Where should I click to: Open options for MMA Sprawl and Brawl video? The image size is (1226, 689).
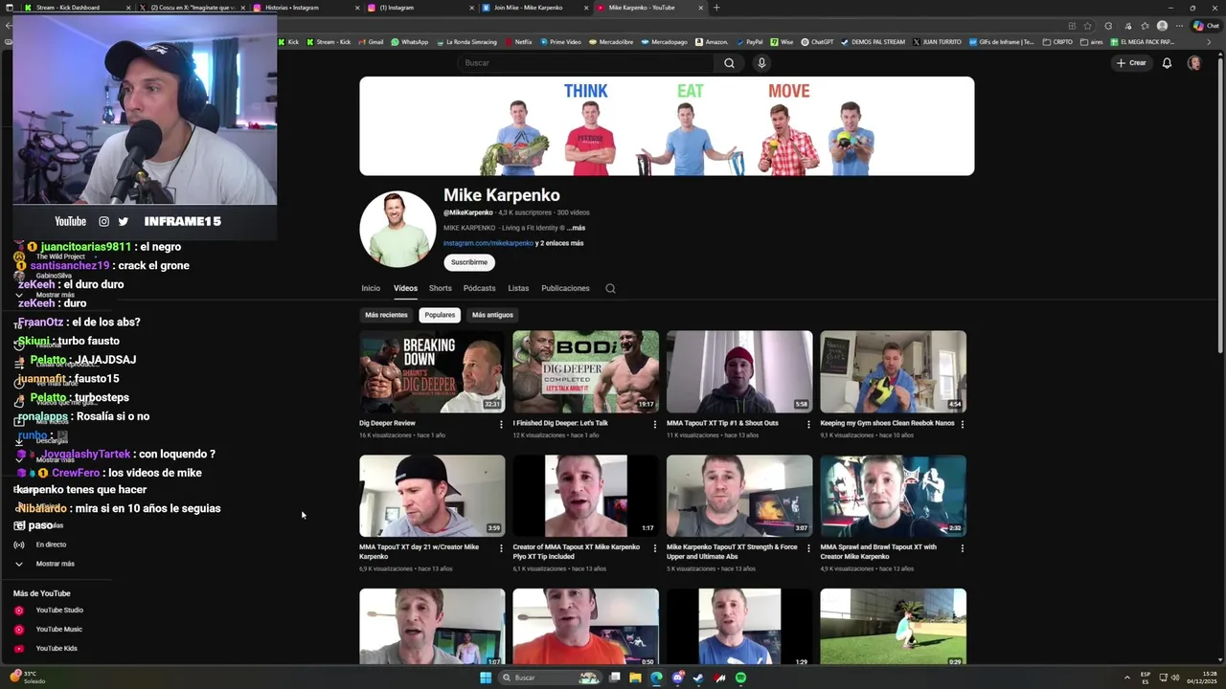coord(962,548)
